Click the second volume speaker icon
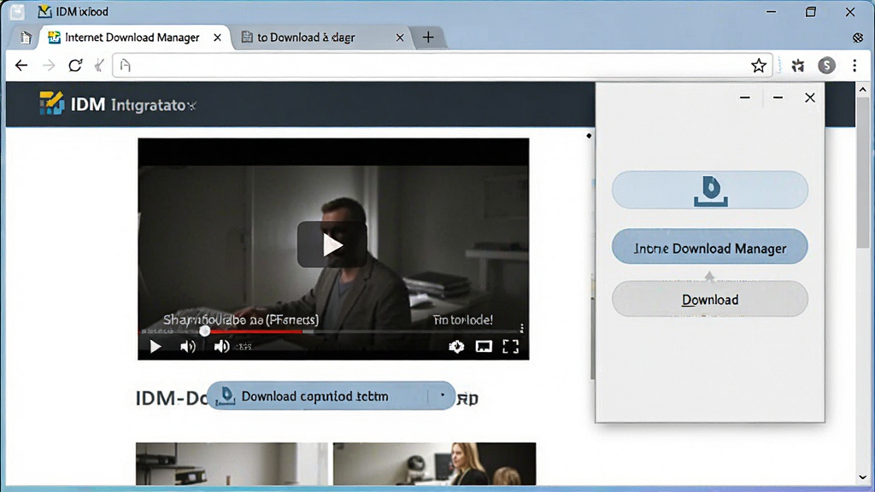Viewport: 875px width, 492px height. (x=221, y=347)
